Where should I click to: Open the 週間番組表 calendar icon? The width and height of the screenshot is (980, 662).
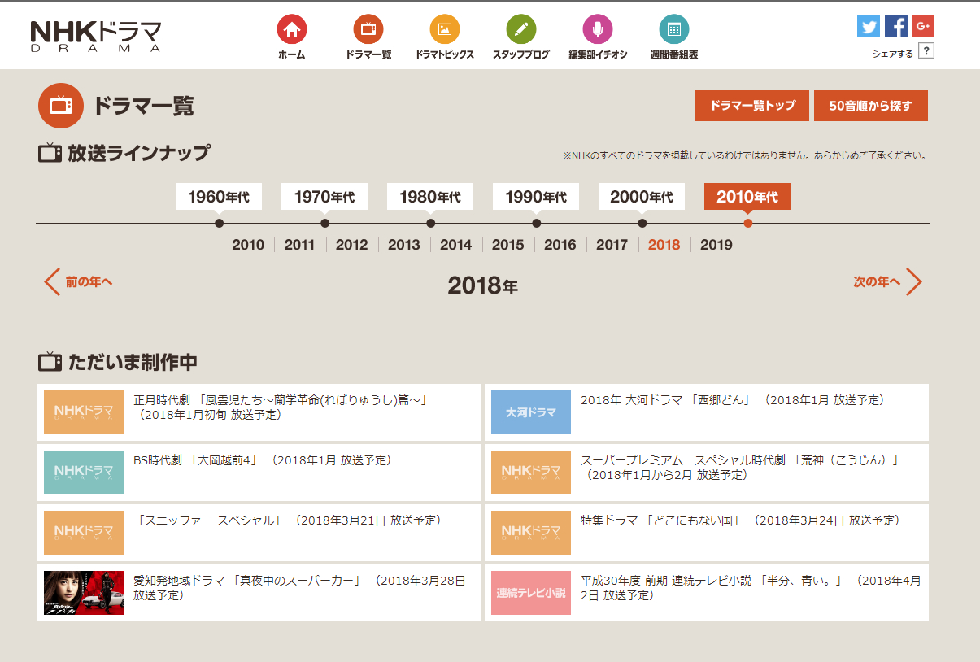pos(673,29)
